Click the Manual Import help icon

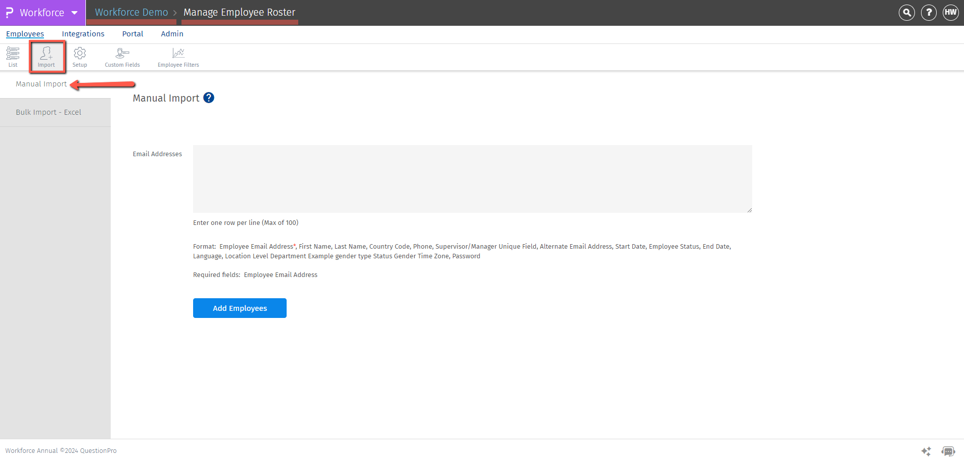click(209, 98)
